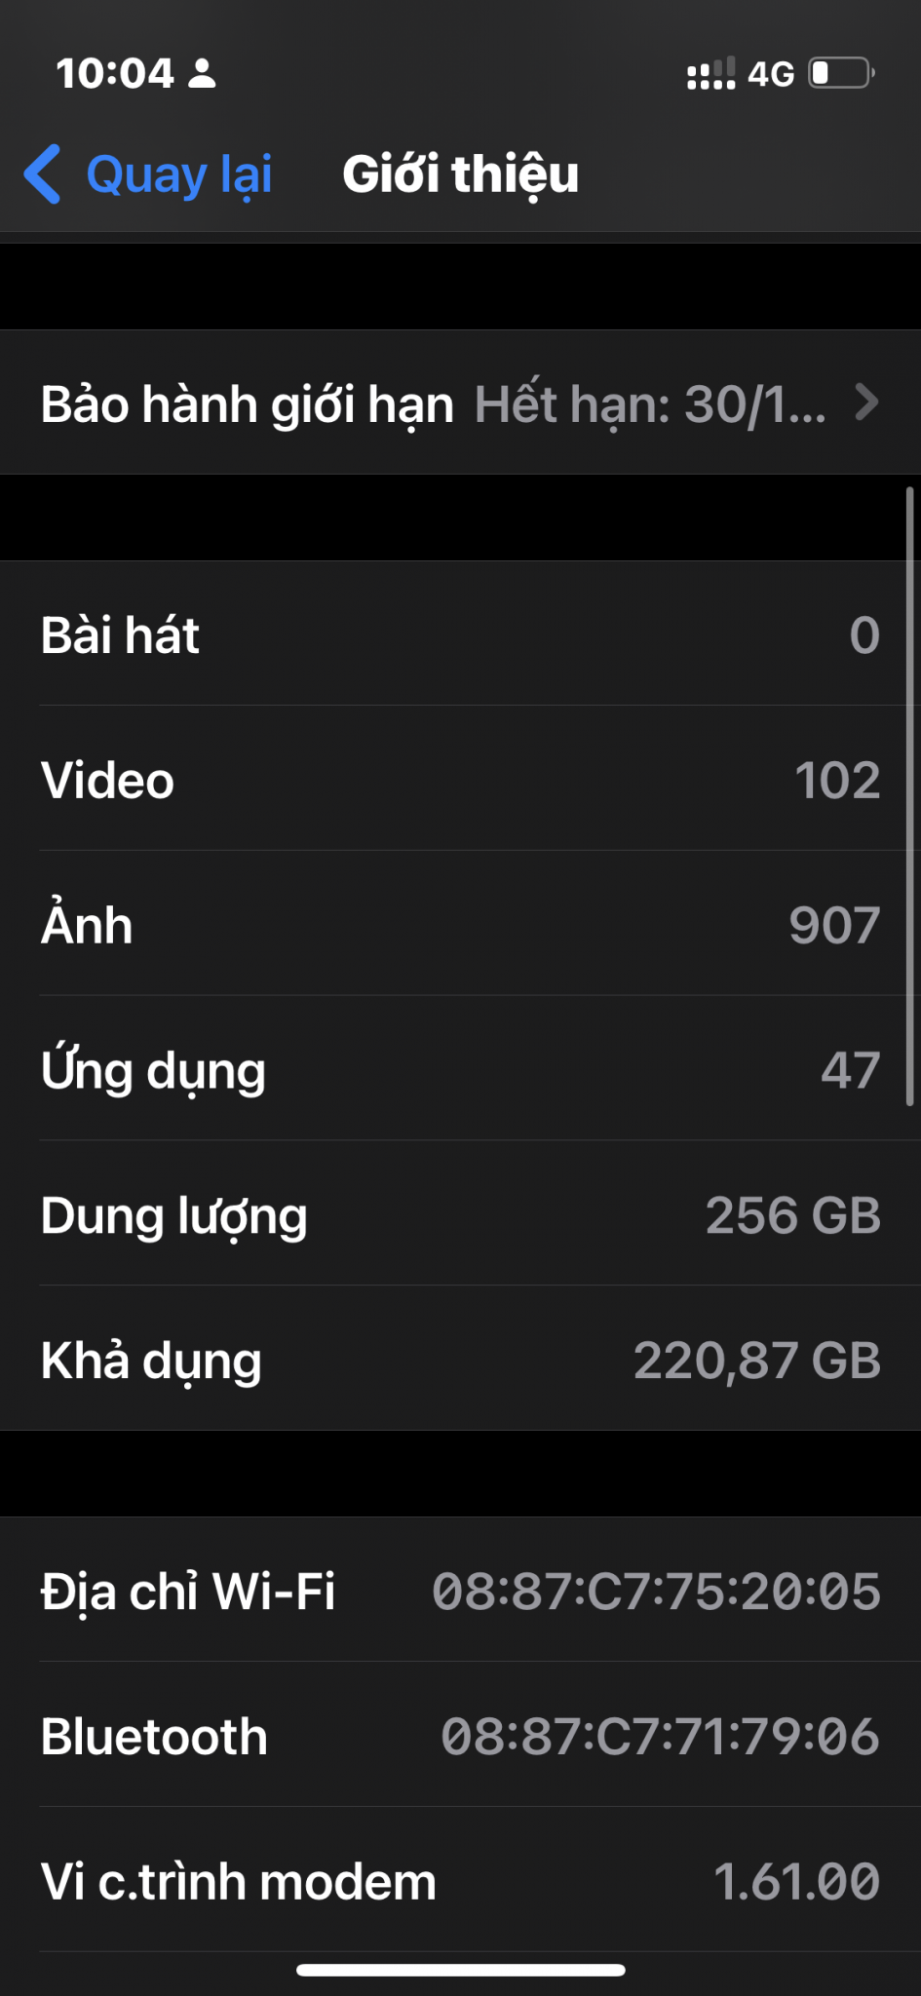
Task: Tap the 4G network indicator
Action: click(x=771, y=74)
